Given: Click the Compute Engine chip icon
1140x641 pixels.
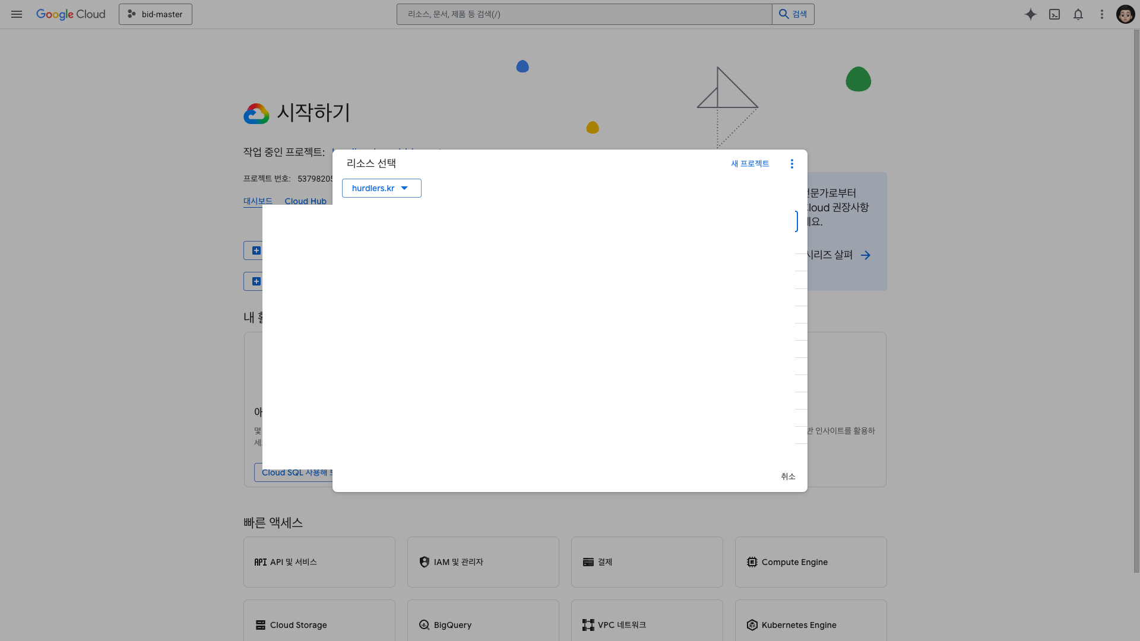Looking at the screenshot, I should (x=752, y=562).
